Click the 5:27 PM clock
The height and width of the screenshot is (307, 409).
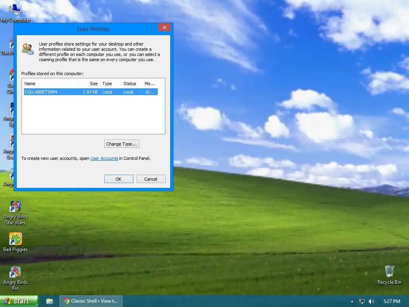click(x=392, y=301)
